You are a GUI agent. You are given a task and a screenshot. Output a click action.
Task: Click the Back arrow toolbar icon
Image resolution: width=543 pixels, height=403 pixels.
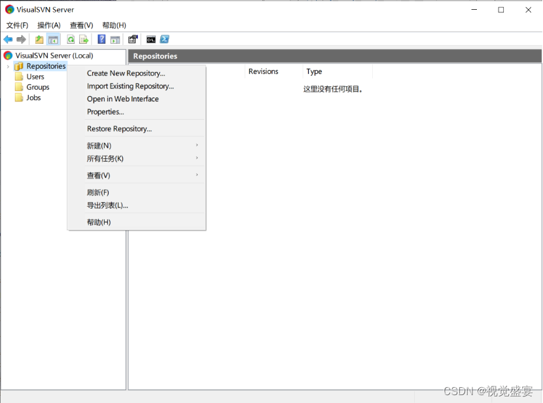8,39
